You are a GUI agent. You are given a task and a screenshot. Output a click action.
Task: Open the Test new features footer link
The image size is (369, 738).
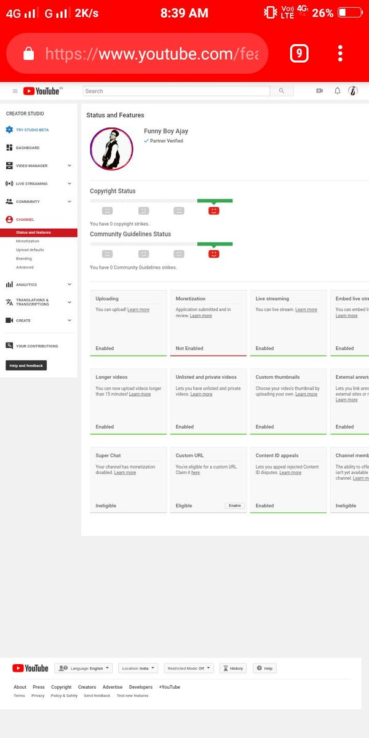133,696
